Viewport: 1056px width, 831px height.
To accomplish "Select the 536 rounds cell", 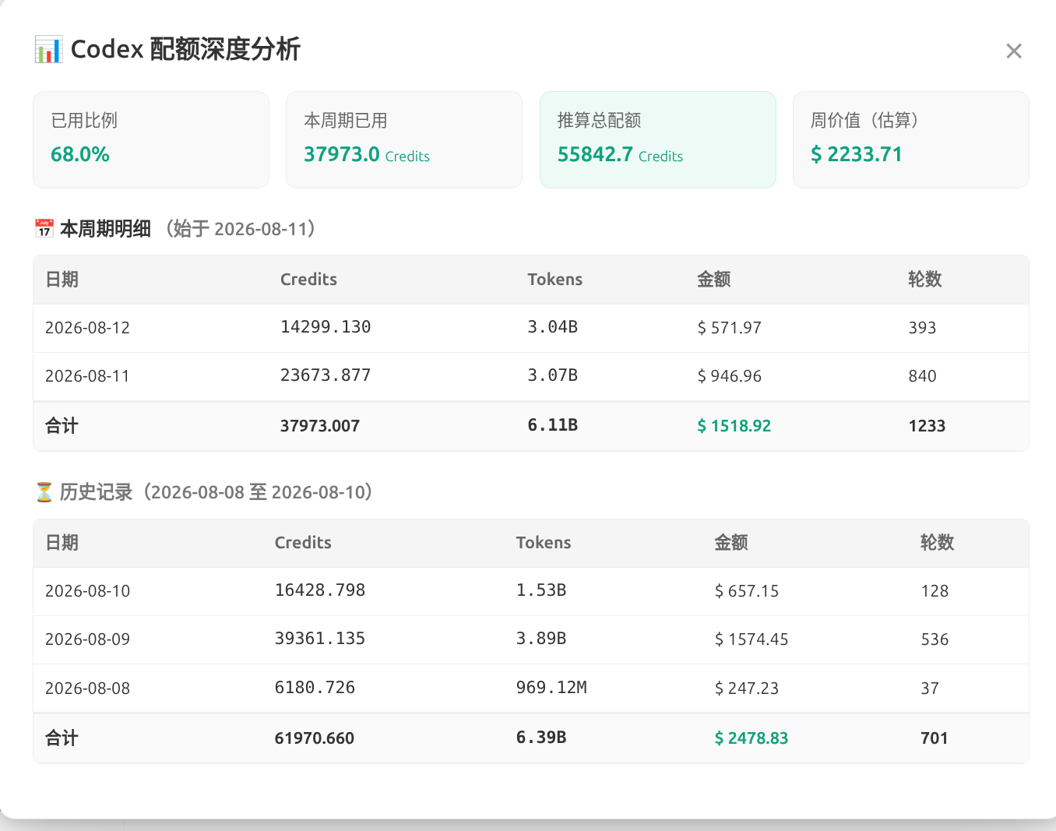I will (935, 639).
